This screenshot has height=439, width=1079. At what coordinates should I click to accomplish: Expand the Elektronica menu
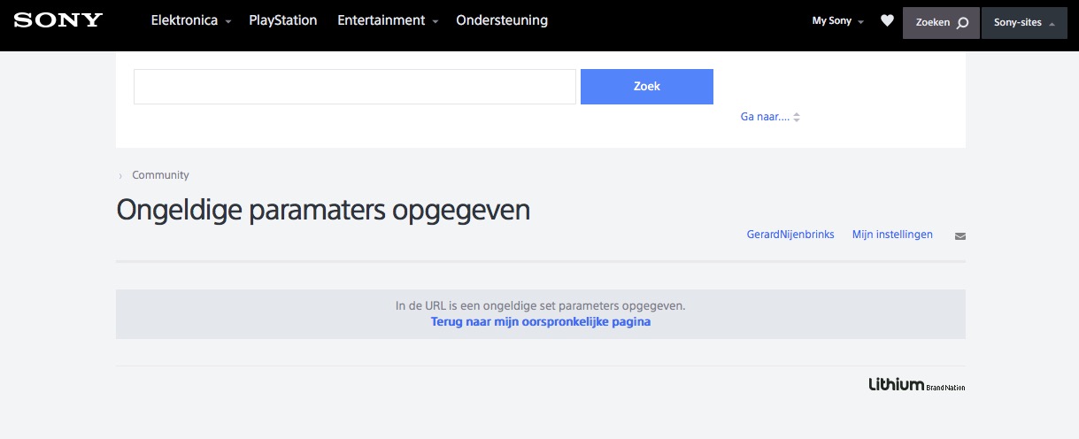coord(191,20)
